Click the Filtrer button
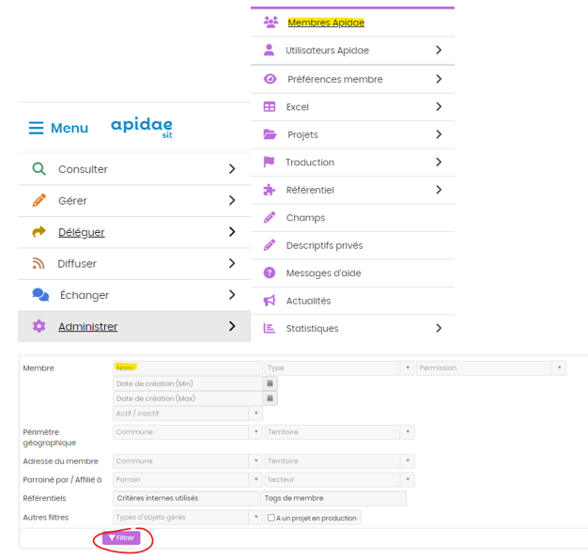This screenshot has width=588, height=560. click(121, 537)
